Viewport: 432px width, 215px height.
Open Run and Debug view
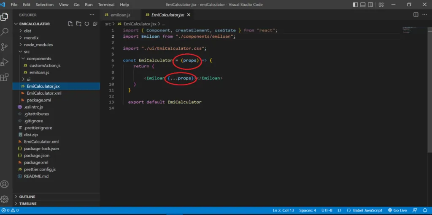[4, 62]
